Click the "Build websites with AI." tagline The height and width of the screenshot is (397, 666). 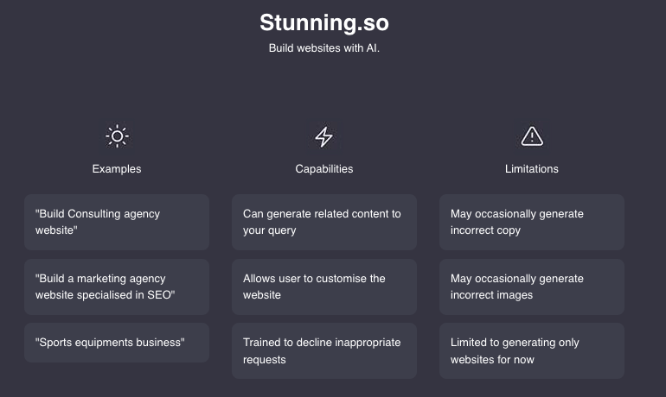click(324, 48)
